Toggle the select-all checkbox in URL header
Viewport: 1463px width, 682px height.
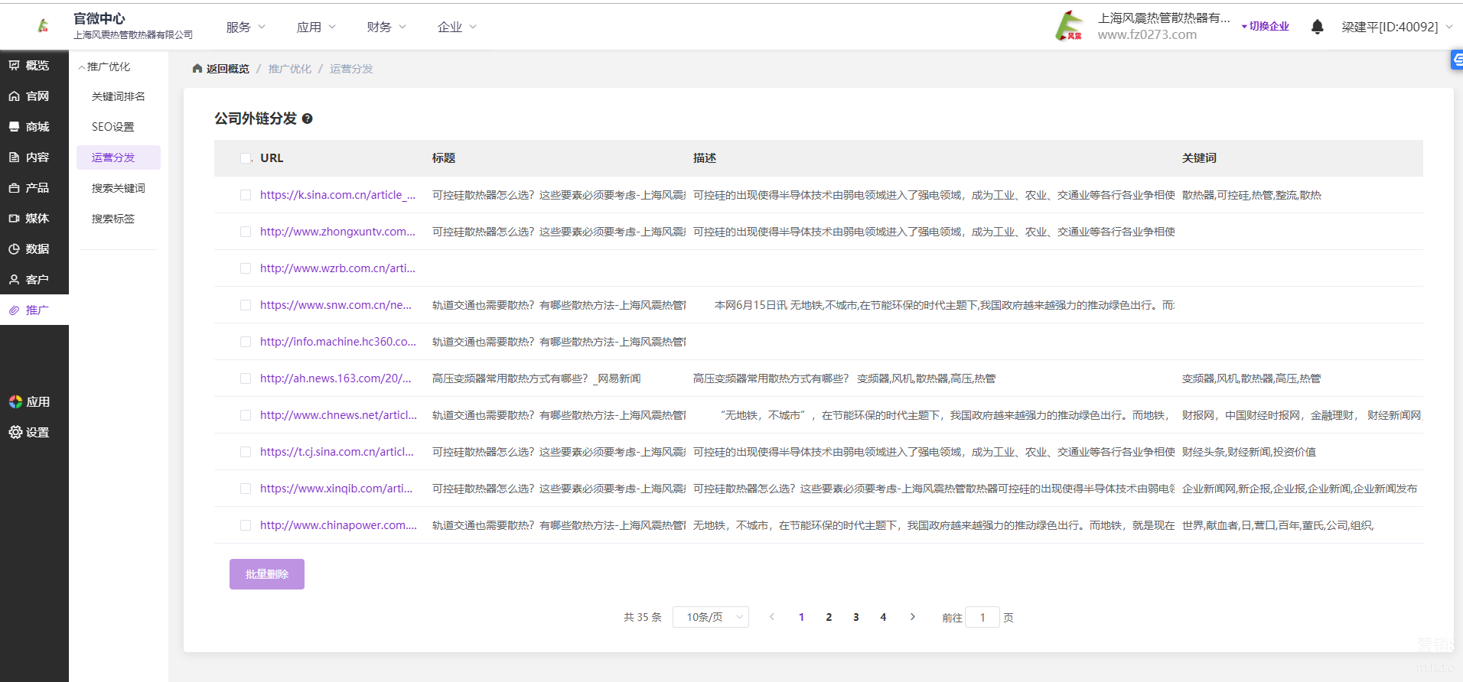pyautogui.click(x=246, y=158)
